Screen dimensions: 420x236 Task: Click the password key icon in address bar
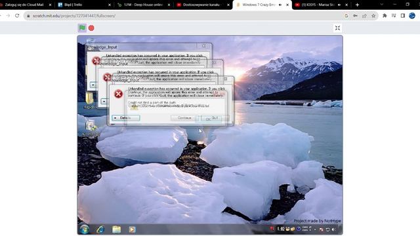click(x=355, y=16)
